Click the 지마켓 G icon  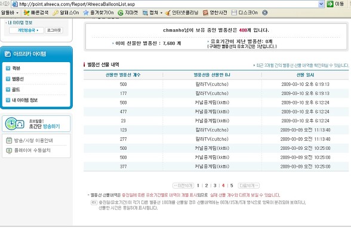[121, 13]
